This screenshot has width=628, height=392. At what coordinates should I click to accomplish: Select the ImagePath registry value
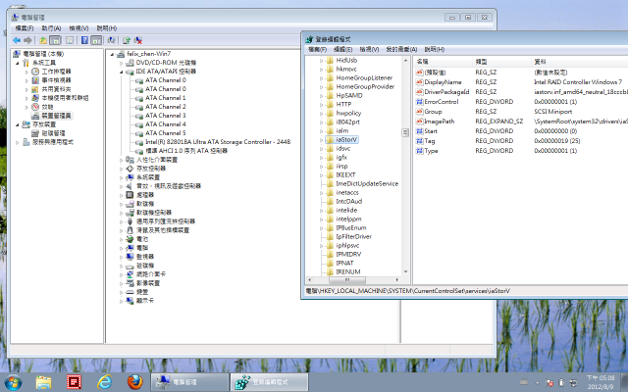pyautogui.click(x=440, y=122)
